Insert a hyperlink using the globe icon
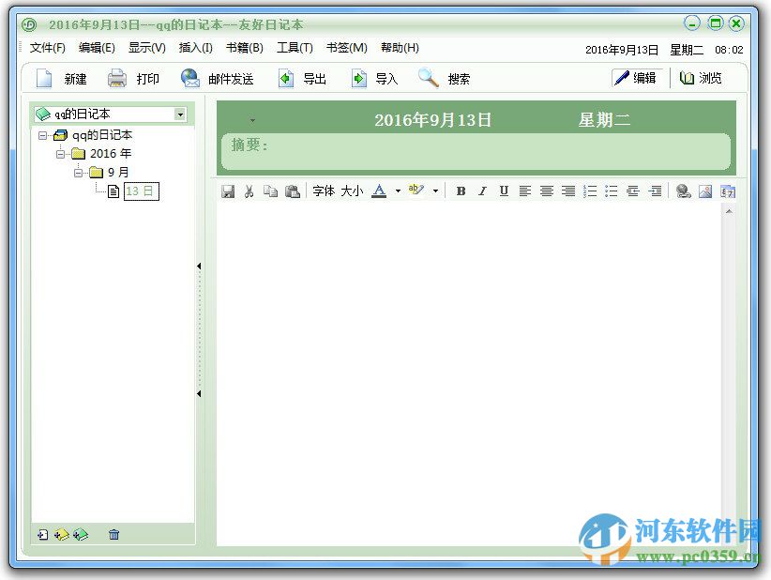Image resolution: width=771 pixels, height=580 pixels. pyautogui.click(x=684, y=191)
